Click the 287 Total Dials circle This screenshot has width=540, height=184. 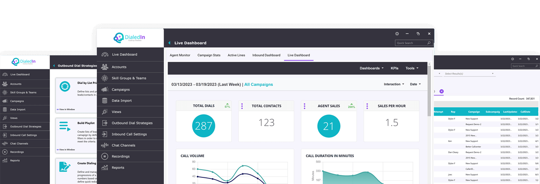coord(204,125)
